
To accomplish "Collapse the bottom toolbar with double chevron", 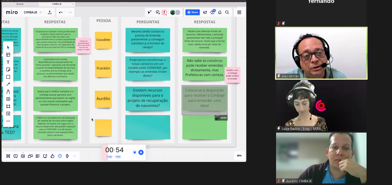I will (x=75, y=156).
